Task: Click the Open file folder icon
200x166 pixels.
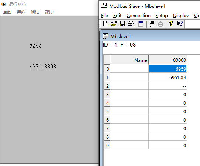Action: pyautogui.click(x=114, y=24)
